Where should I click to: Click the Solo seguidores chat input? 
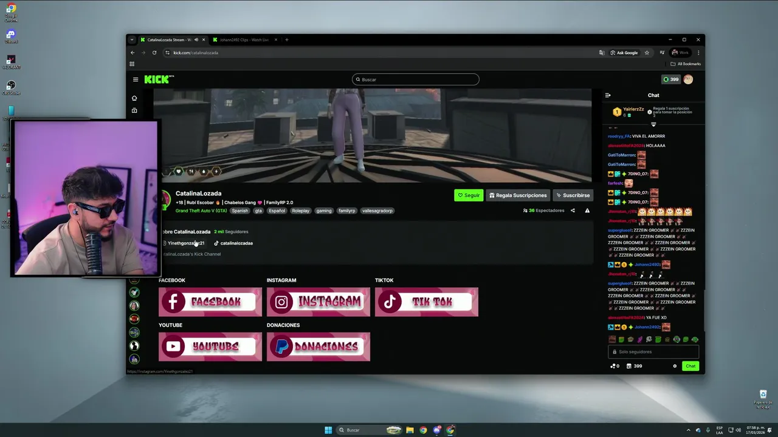653,352
